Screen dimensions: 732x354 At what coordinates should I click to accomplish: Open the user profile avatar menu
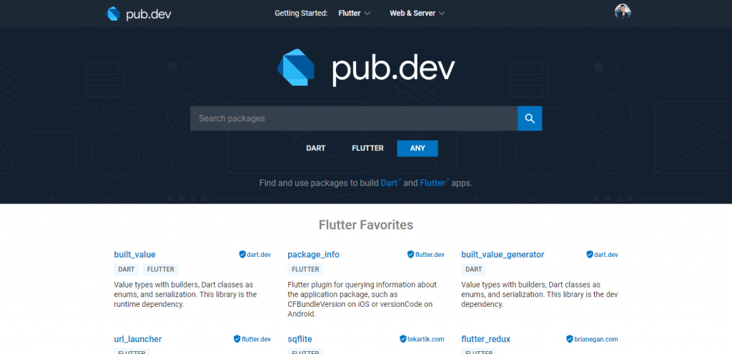point(623,11)
